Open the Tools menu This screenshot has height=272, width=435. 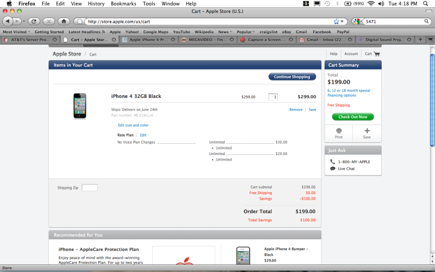[149, 4]
